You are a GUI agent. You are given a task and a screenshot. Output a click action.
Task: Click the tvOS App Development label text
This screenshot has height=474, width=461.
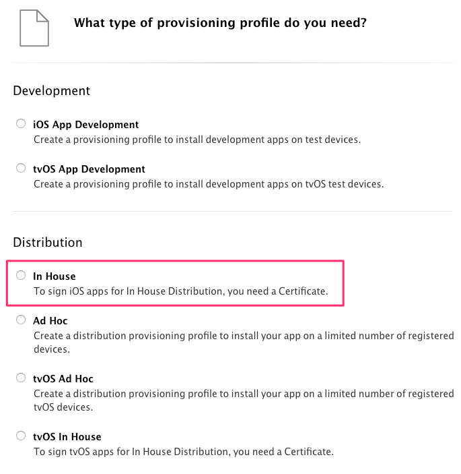coord(89,169)
